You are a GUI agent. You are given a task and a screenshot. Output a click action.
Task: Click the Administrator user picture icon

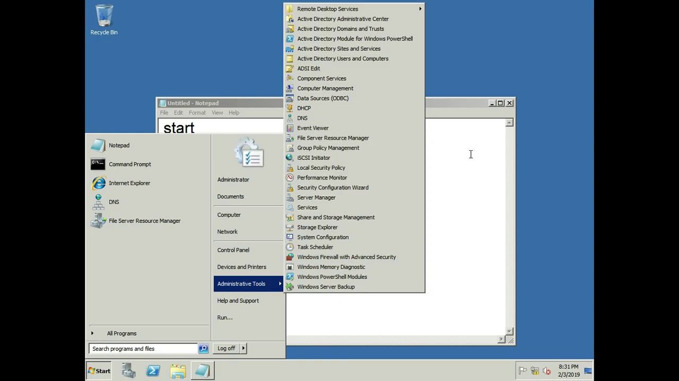point(248,153)
